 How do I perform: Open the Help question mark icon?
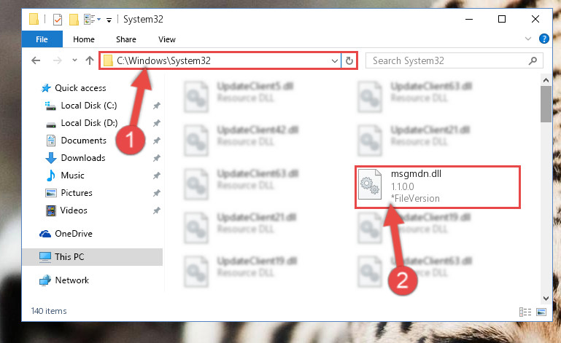coord(543,39)
